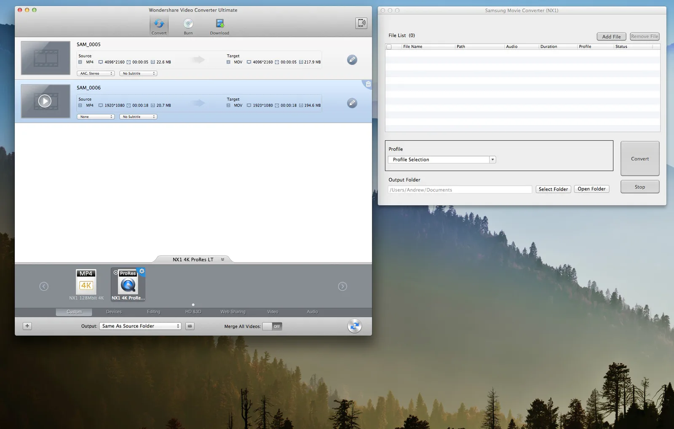Select the SAM_0005 file name text
The image size is (674, 429).
click(88, 44)
